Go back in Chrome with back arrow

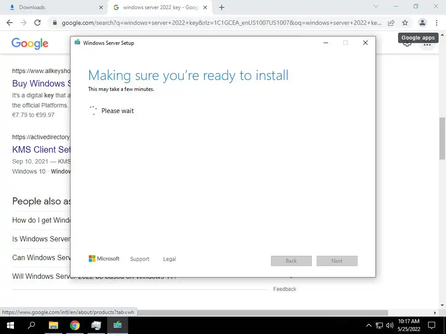tap(10, 23)
